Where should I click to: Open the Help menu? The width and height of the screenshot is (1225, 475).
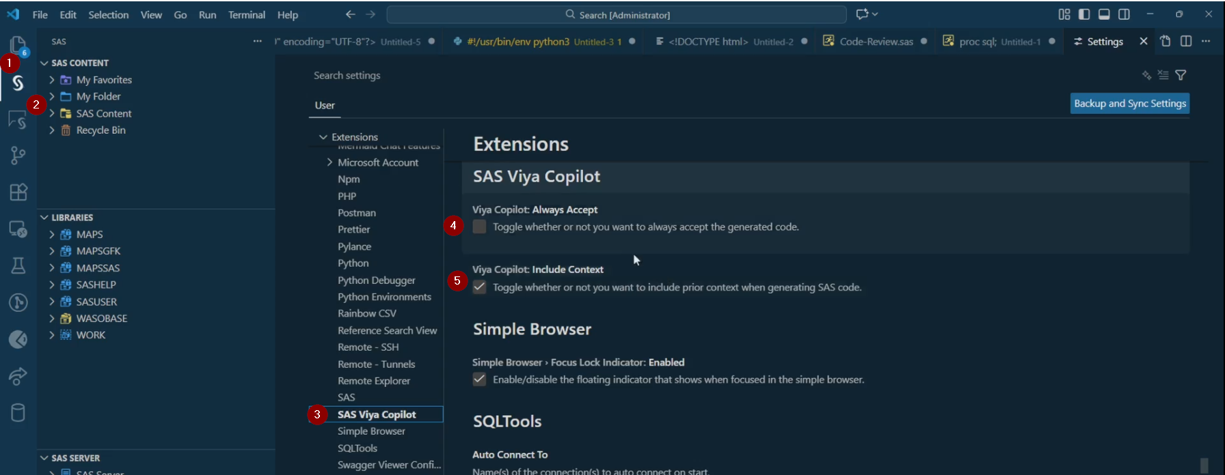[x=288, y=14]
